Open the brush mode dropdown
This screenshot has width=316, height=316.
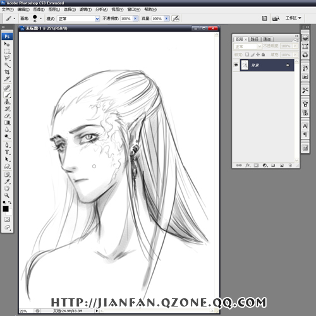point(78,19)
